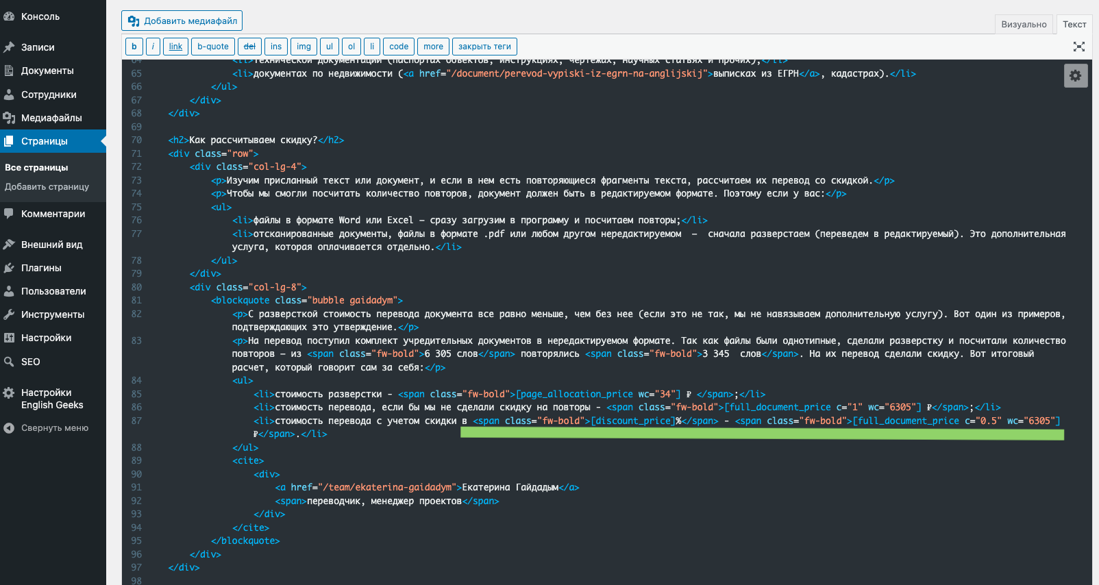This screenshot has height=585, width=1099.
Task: Click the Пользователи person icon
Action: point(9,291)
